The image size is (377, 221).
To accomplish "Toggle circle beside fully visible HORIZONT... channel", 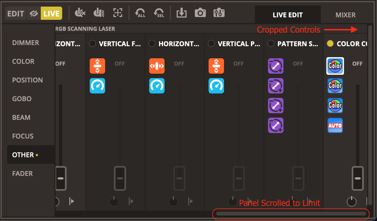I will pos(152,44).
